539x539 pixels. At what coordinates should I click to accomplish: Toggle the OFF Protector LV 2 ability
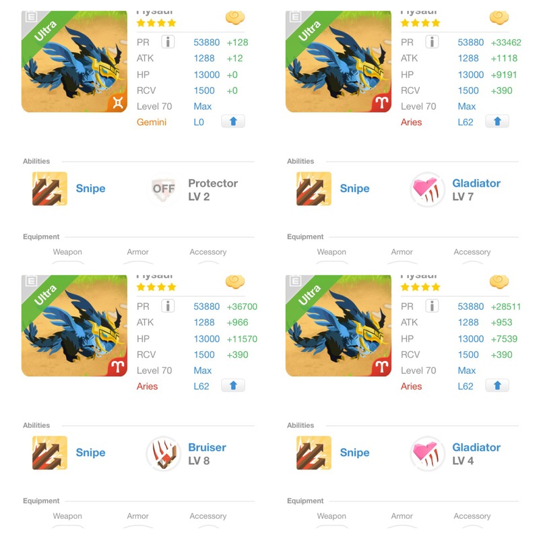point(163,189)
